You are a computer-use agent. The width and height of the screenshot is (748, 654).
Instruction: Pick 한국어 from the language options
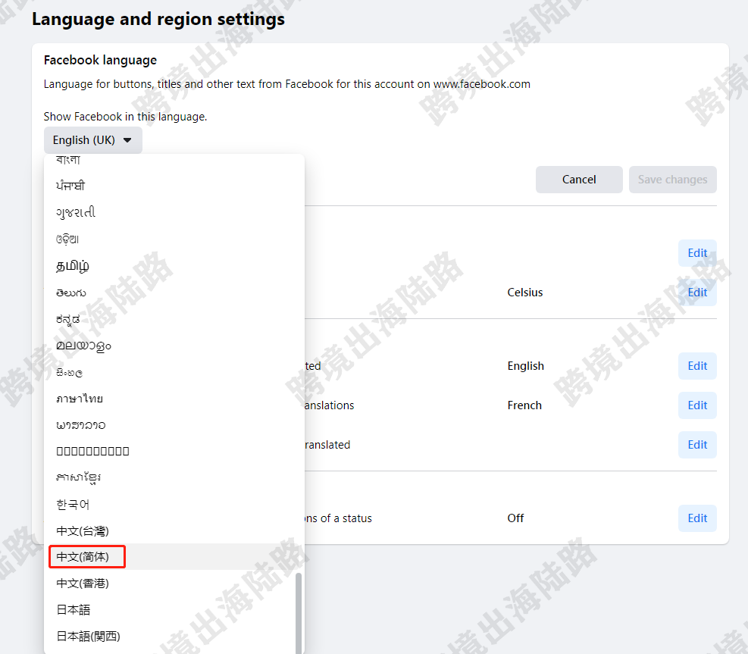coord(73,504)
